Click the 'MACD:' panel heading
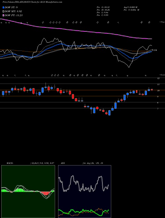The image size is (165, 218). pos(10,163)
